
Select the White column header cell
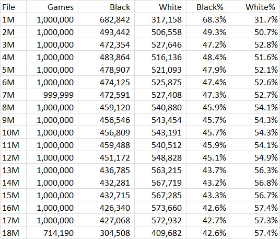(160, 7)
